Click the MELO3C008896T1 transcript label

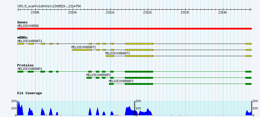click(x=30, y=41)
